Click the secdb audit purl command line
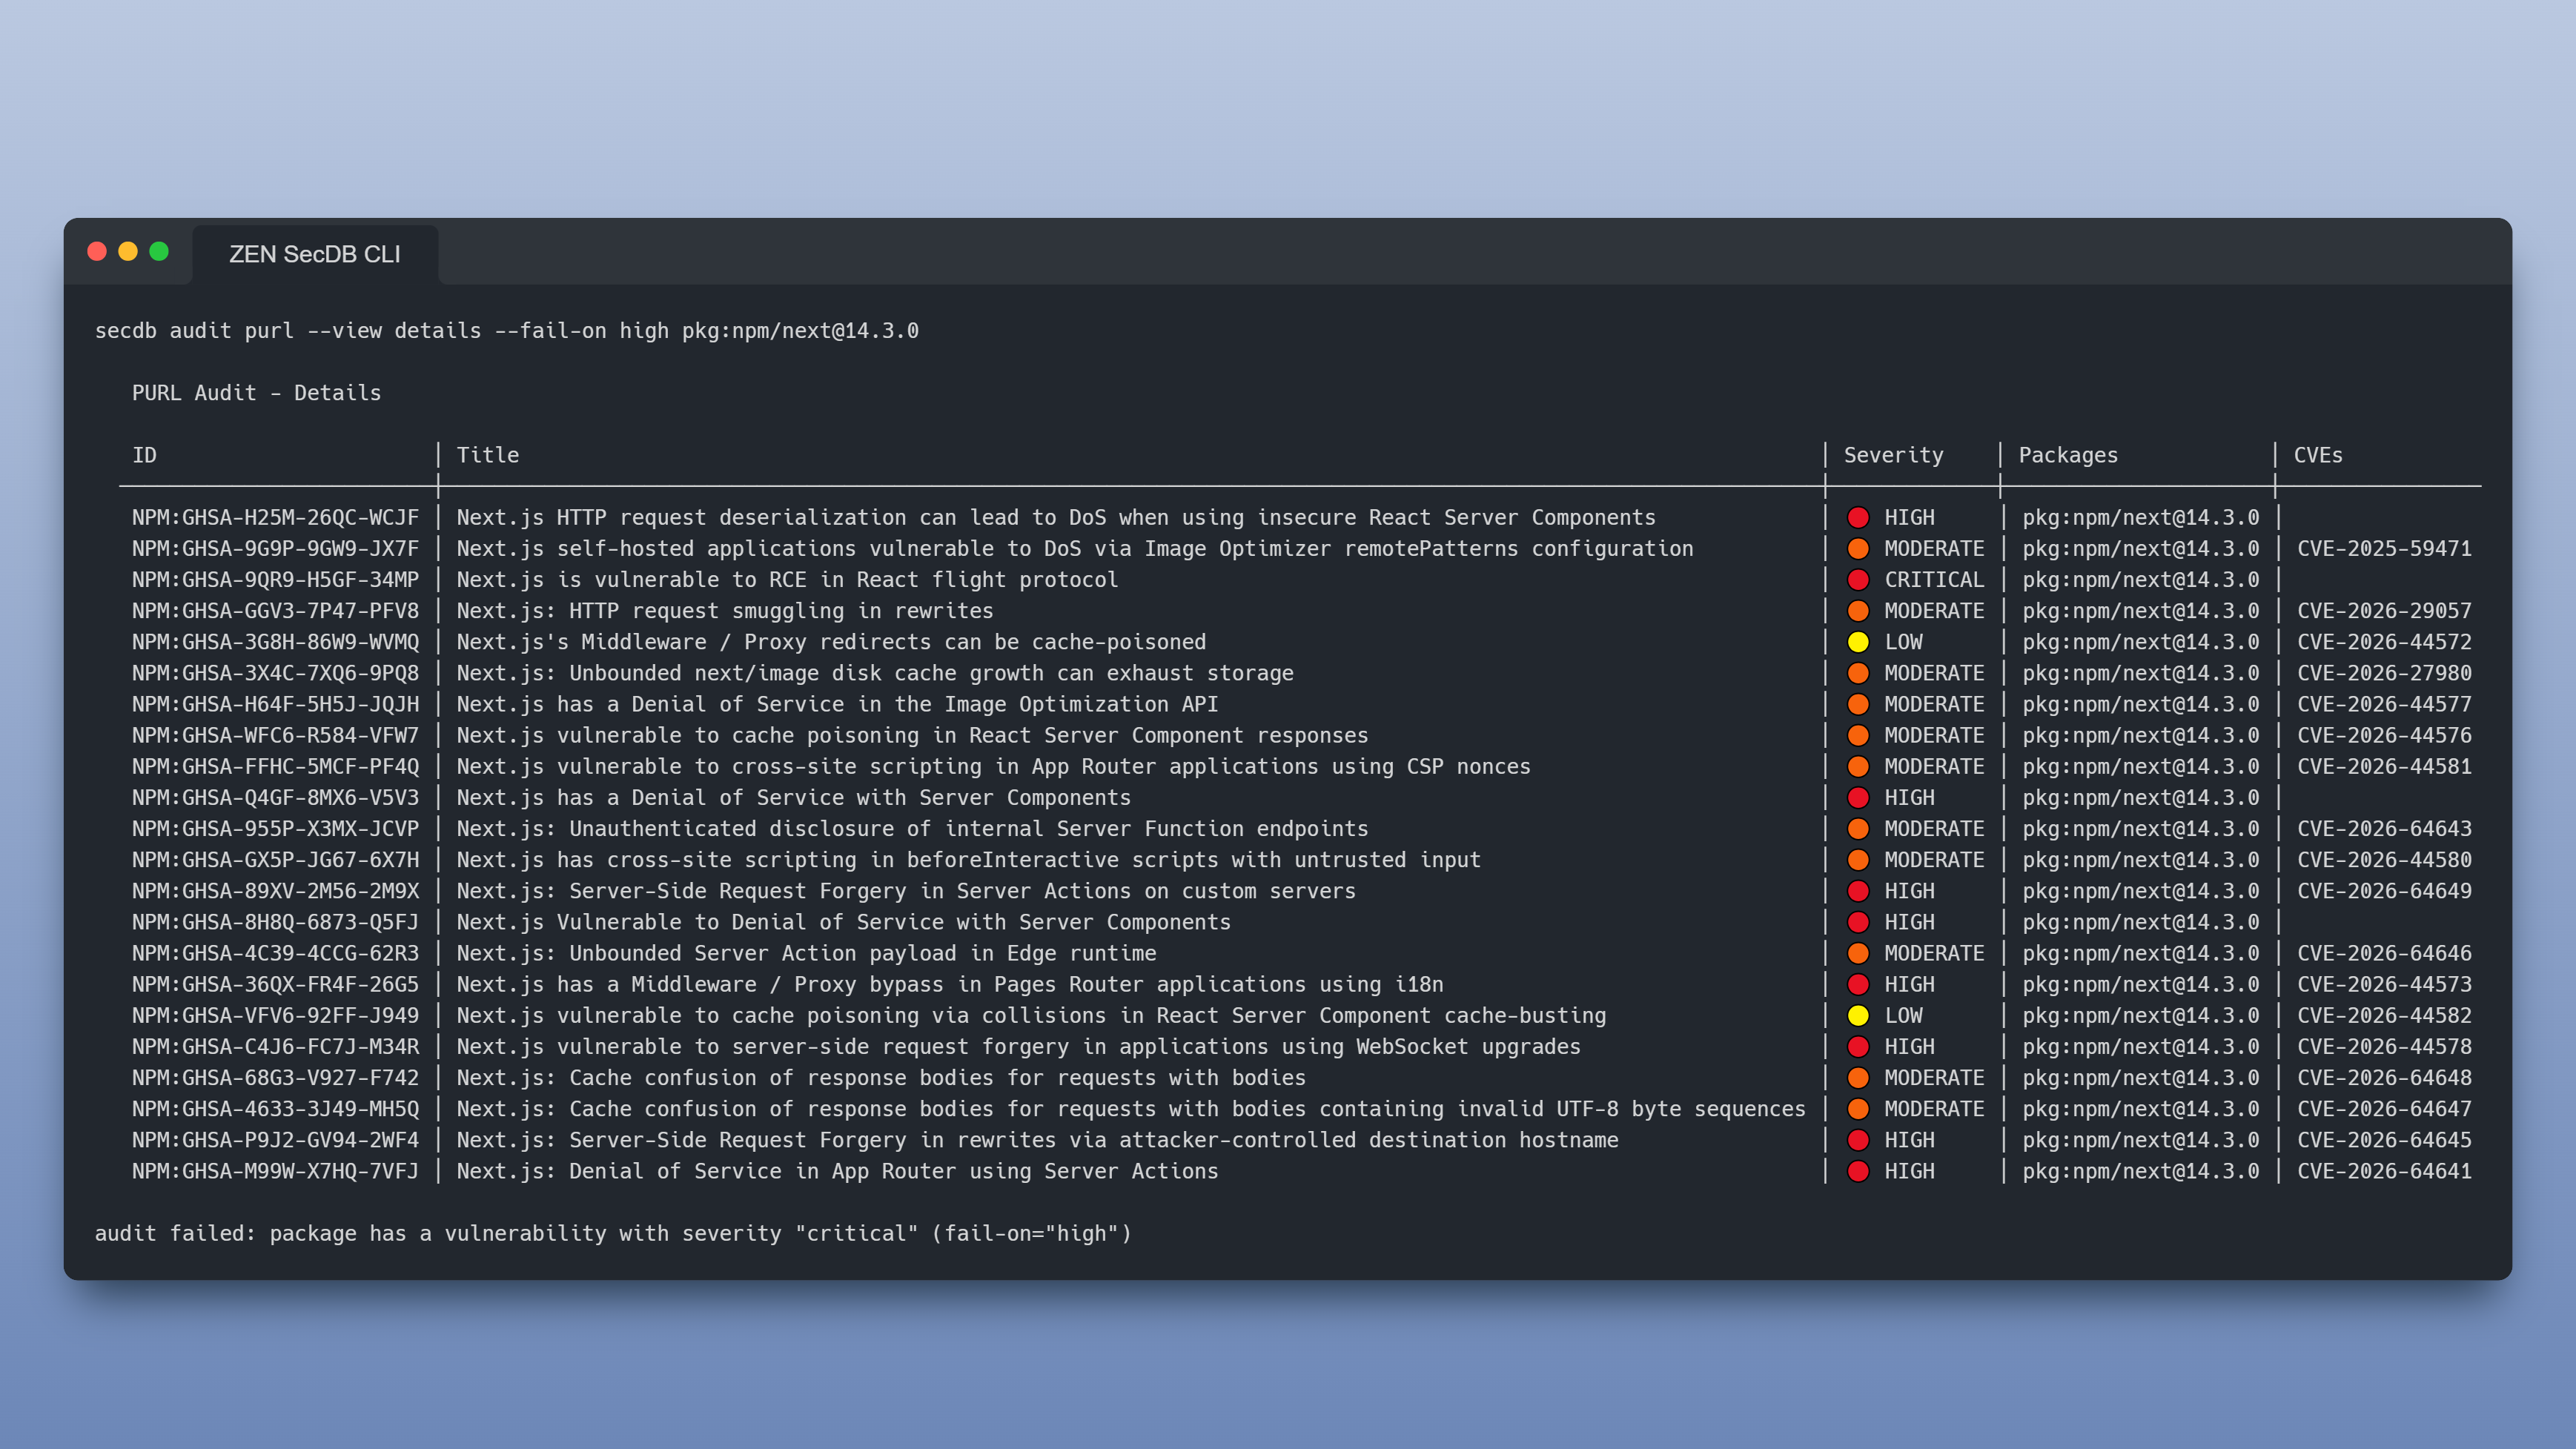2576x1449 pixels. pyautogui.click(x=507, y=331)
